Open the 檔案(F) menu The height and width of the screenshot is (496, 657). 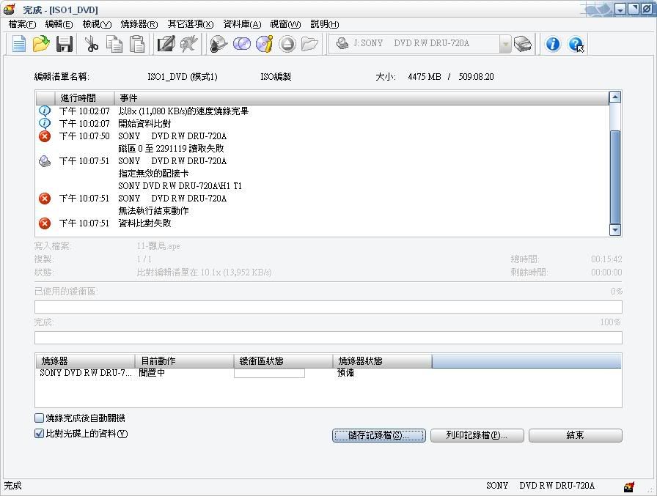point(22,24)
